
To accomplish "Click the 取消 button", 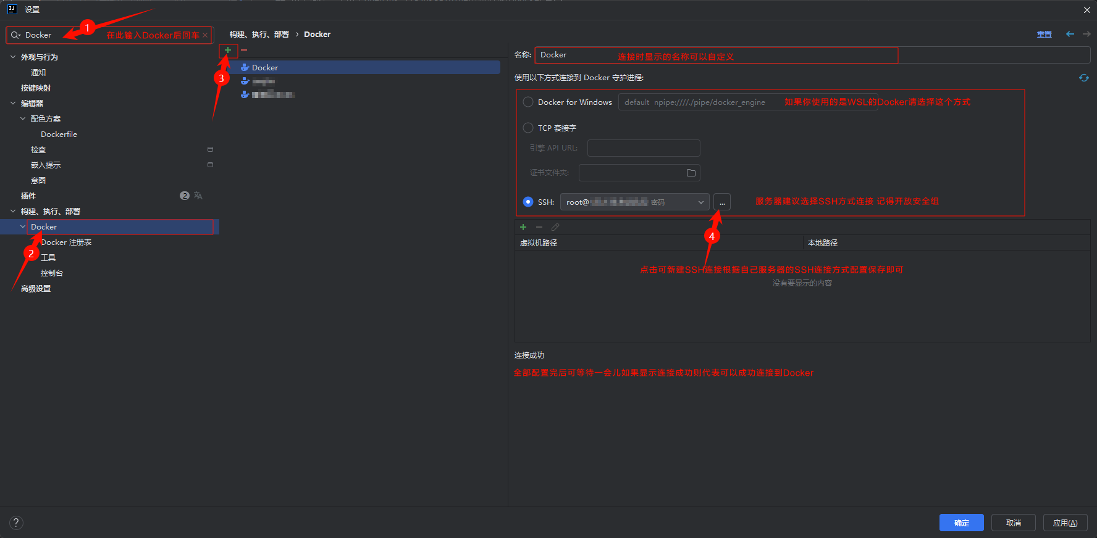I will pos(1014,523).
